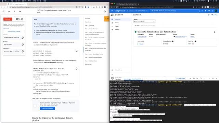Image resolution: width=219 pixels, height=123 pixels.
Task: Click the lab home icon in Qwiklabs header
Action: (x=3, y=11)
